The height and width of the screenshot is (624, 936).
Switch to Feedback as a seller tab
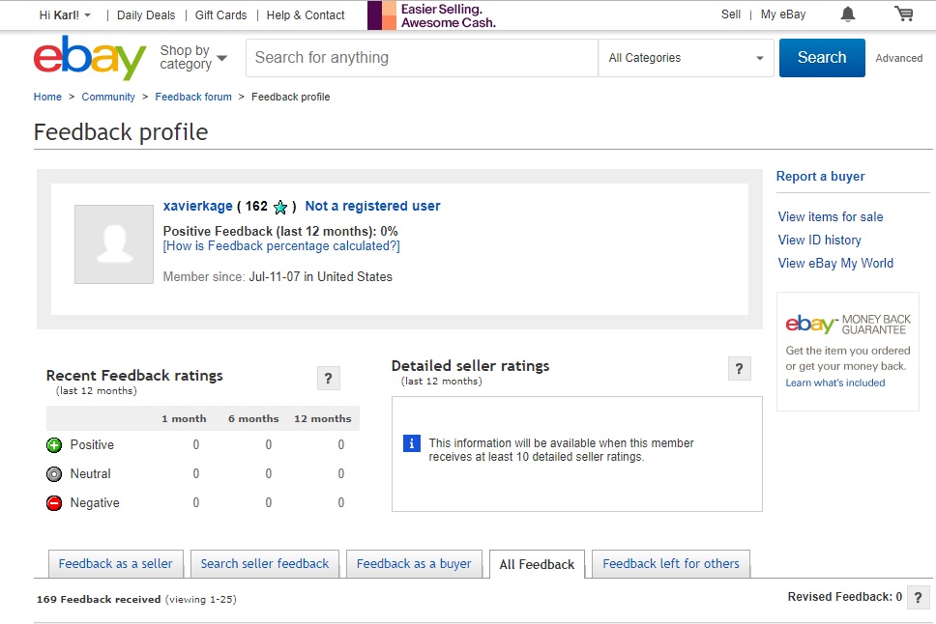click(115, 564)
